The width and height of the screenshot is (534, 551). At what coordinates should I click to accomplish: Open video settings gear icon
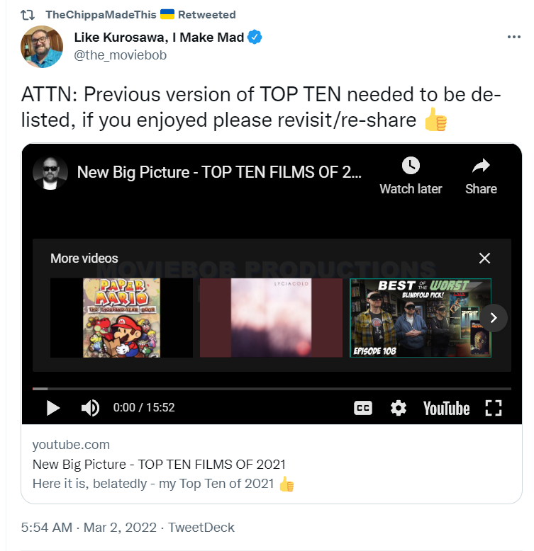[x=399, y=409]
